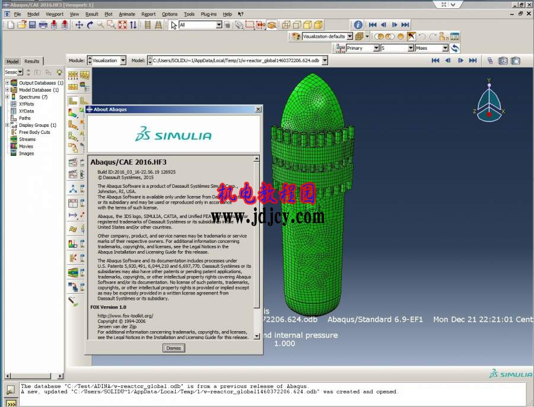The width and height of the screenshot is (534, 407).
Task: Open the Plug-ins menu
Action: click(x=208, y=14)
